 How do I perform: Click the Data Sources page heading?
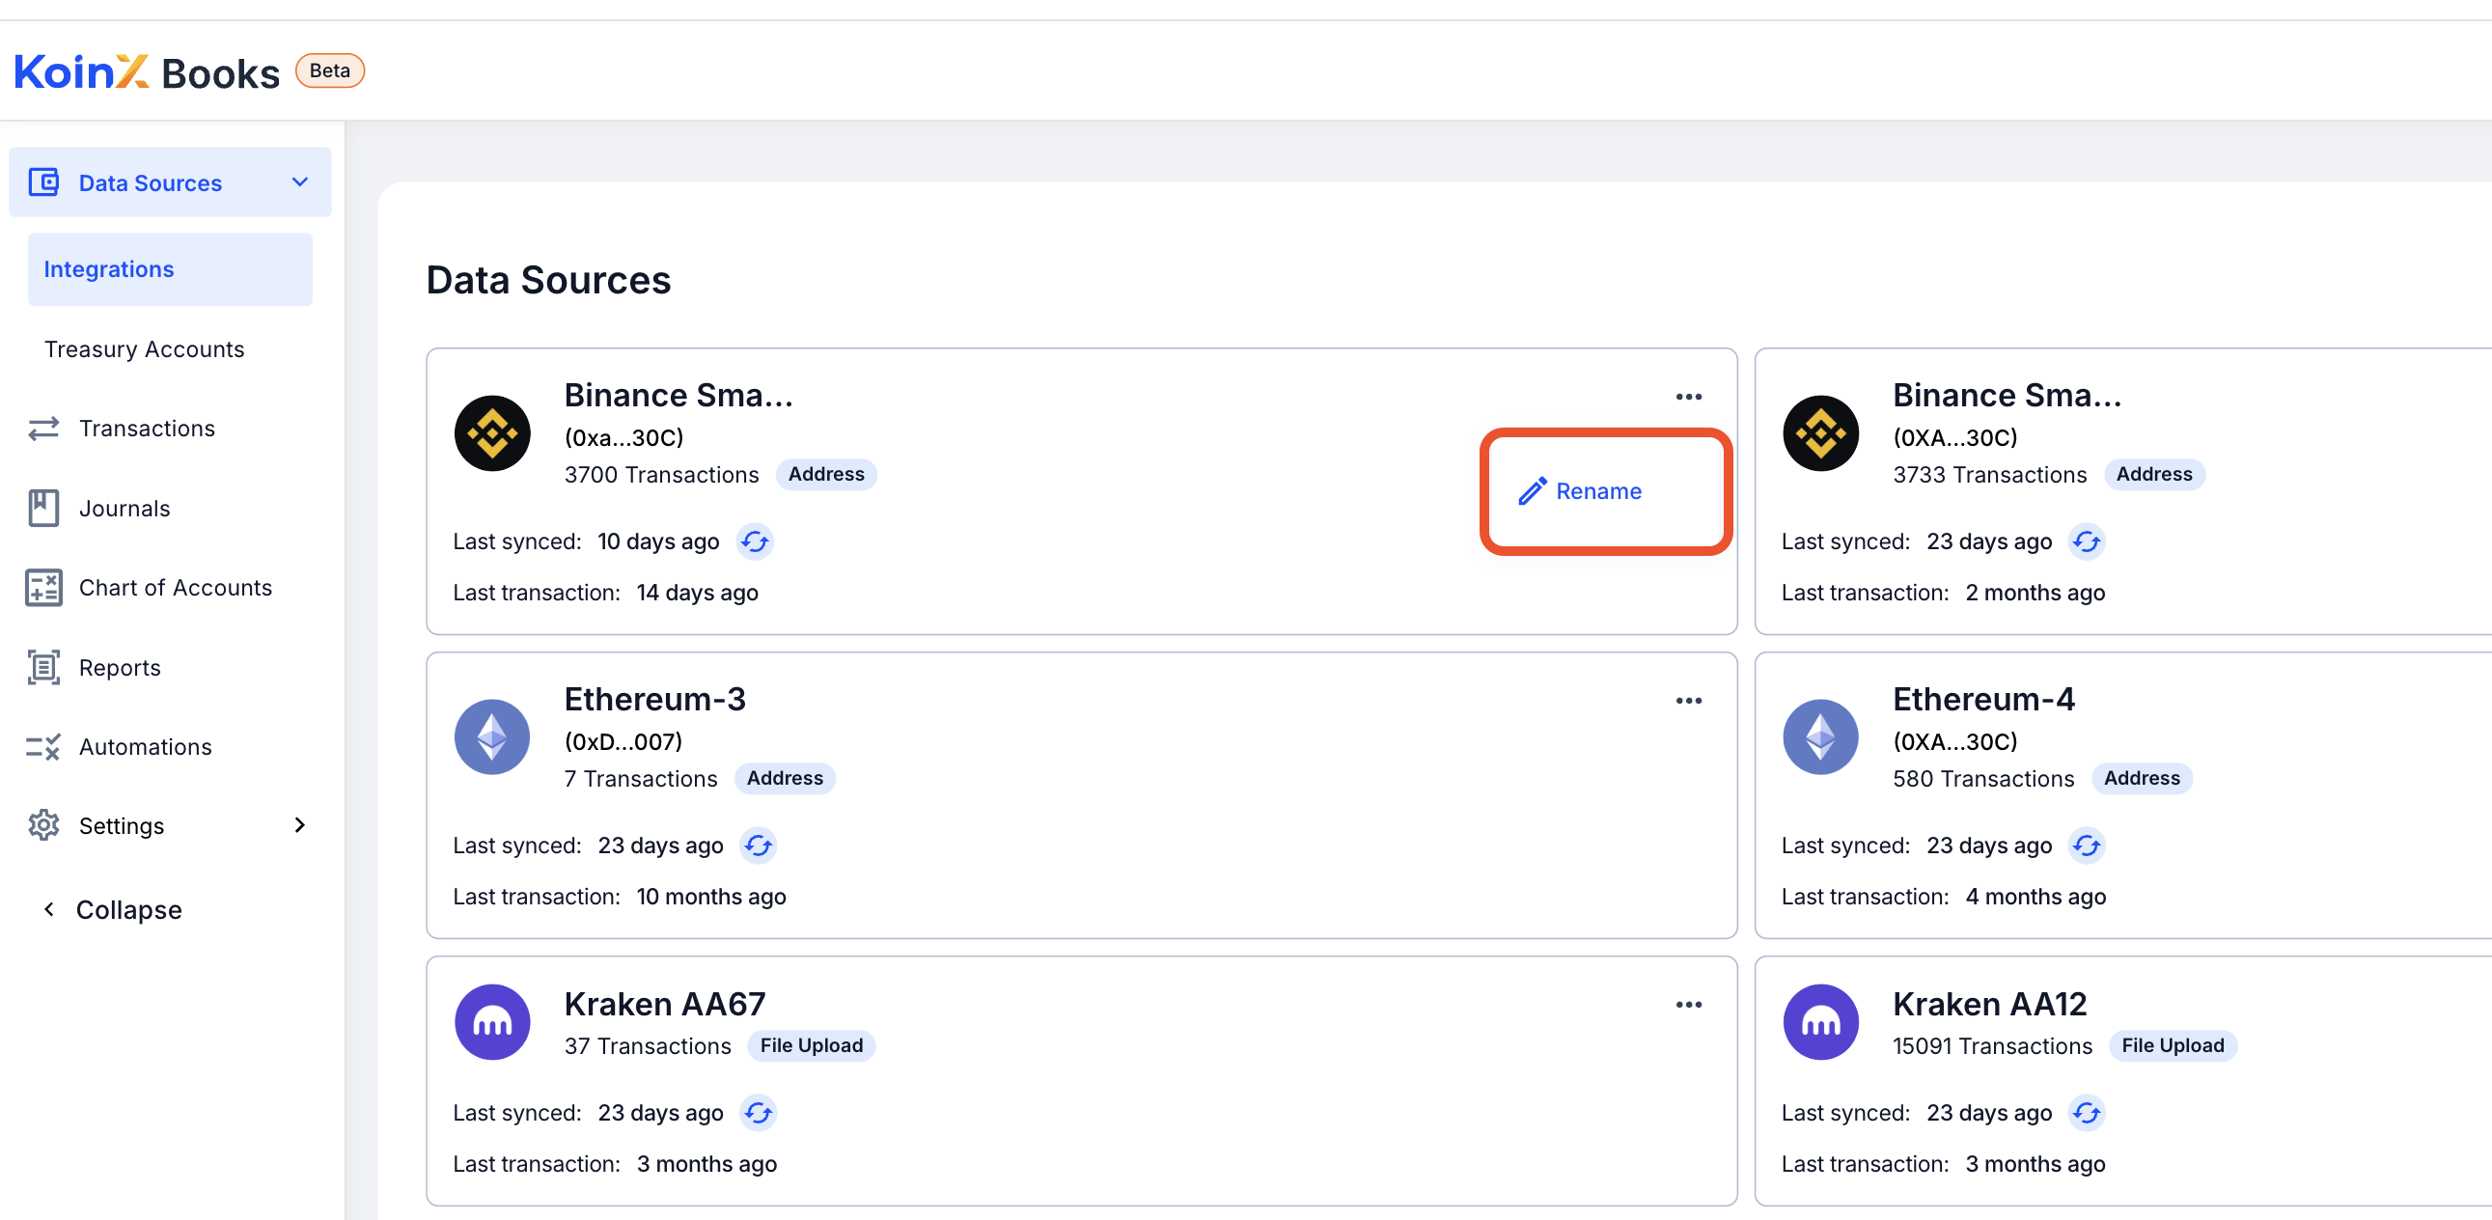[x=548, y=280]
